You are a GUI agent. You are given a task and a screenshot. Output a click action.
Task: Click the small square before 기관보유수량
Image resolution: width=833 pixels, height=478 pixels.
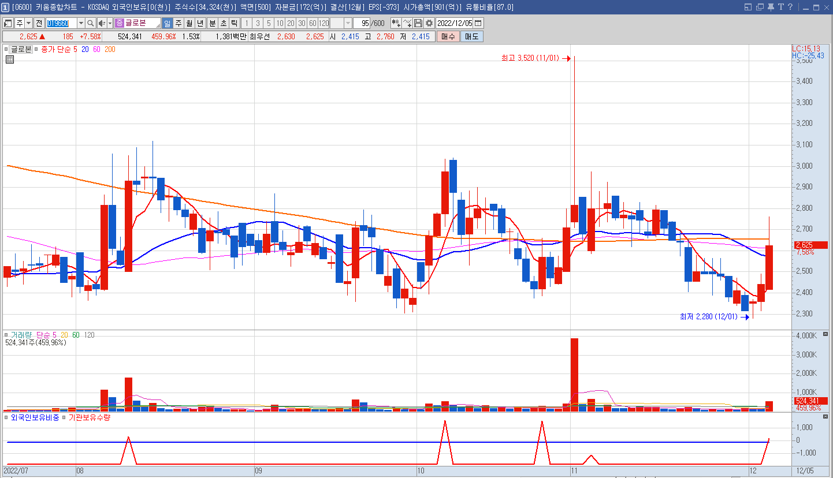click(64, 417)
